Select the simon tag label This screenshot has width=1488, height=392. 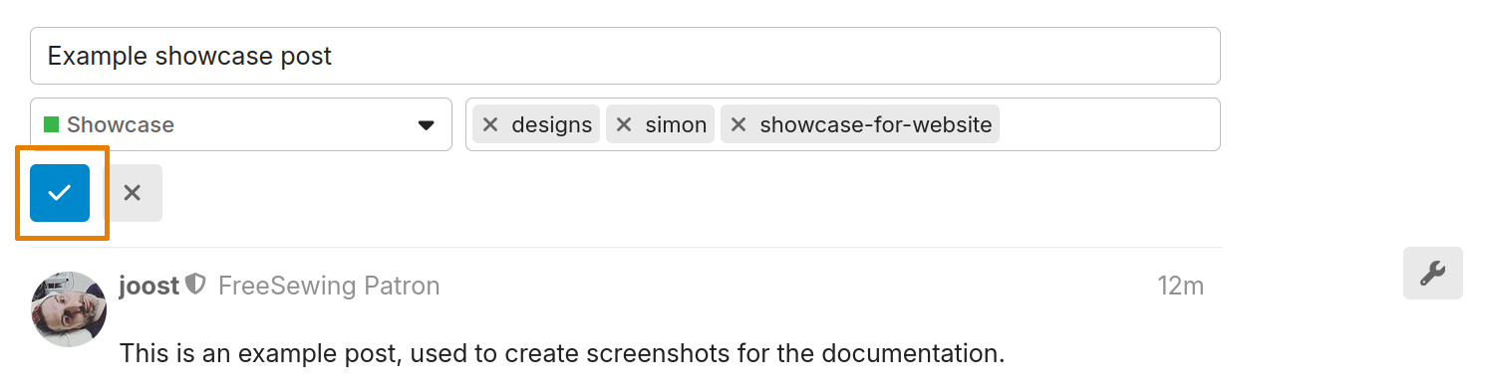(676, 124)
